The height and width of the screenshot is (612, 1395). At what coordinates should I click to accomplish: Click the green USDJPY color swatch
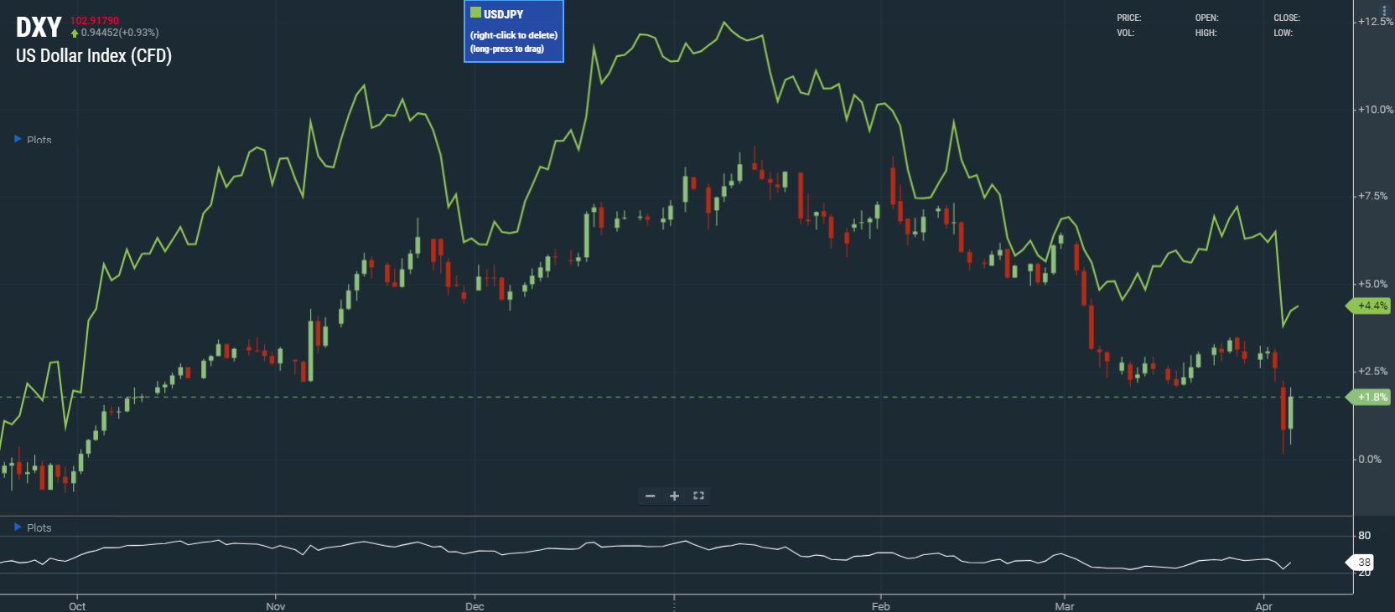475,13
